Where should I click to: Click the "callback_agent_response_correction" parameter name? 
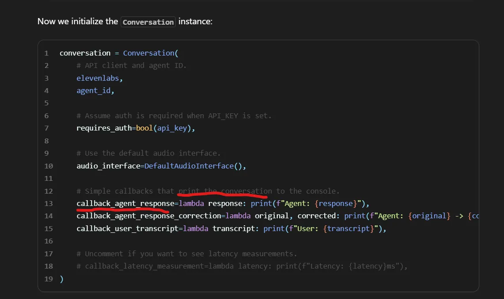click(x=148, y=216)
